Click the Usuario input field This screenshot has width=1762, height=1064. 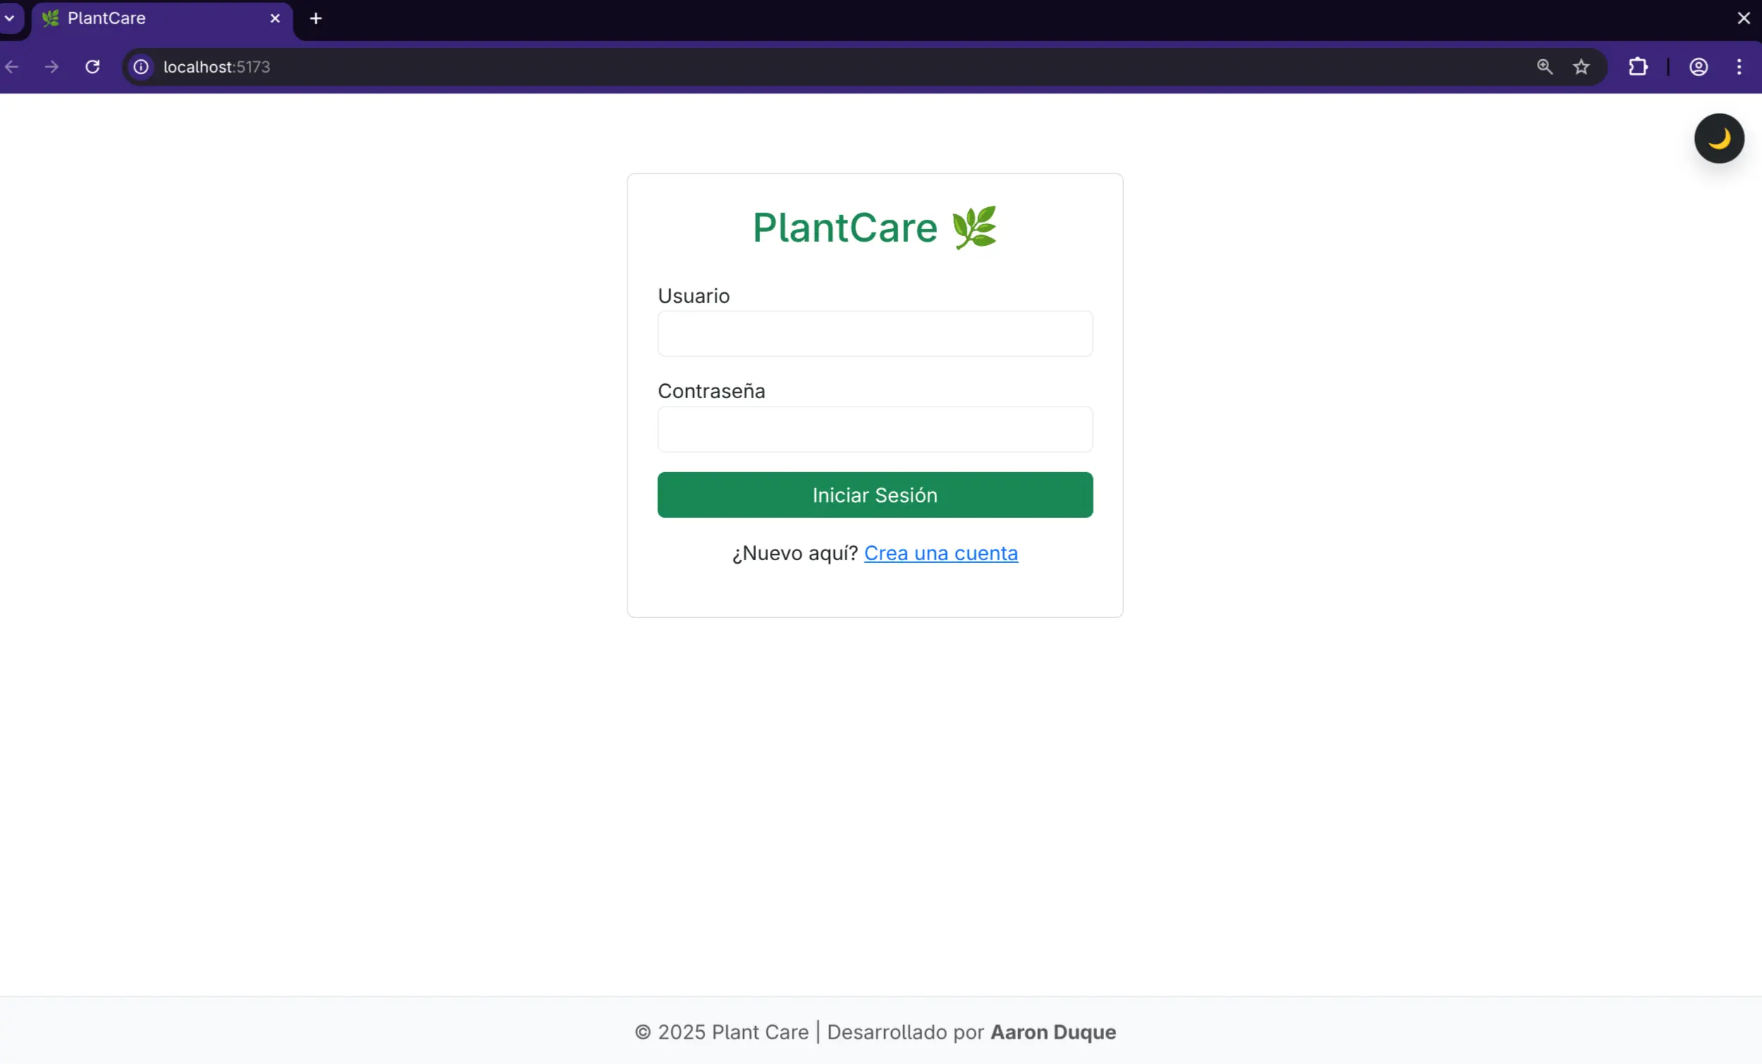874,333
